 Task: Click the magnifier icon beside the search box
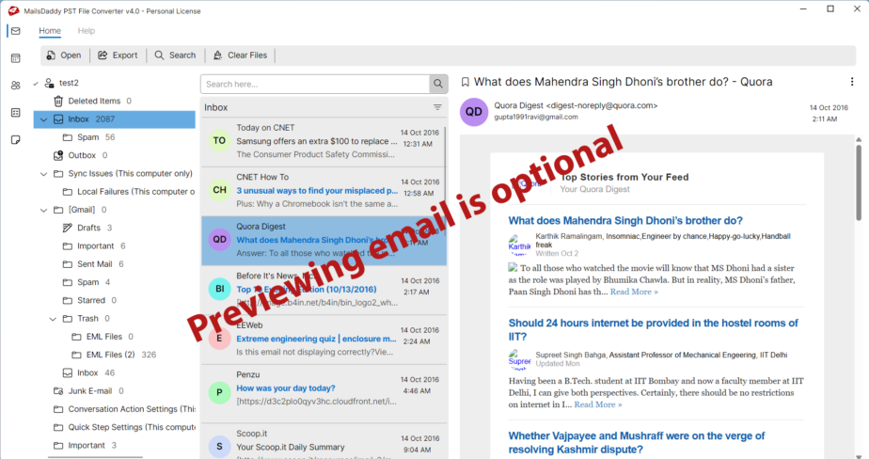tap(437, 85)
